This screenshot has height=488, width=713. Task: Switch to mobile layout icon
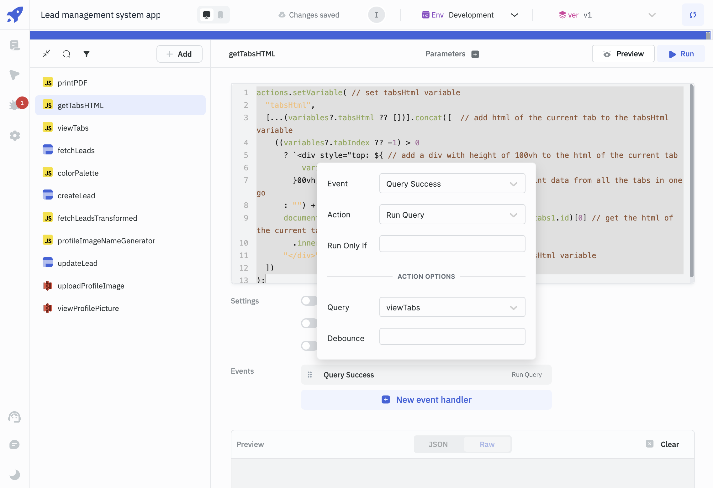click(220, 15)
